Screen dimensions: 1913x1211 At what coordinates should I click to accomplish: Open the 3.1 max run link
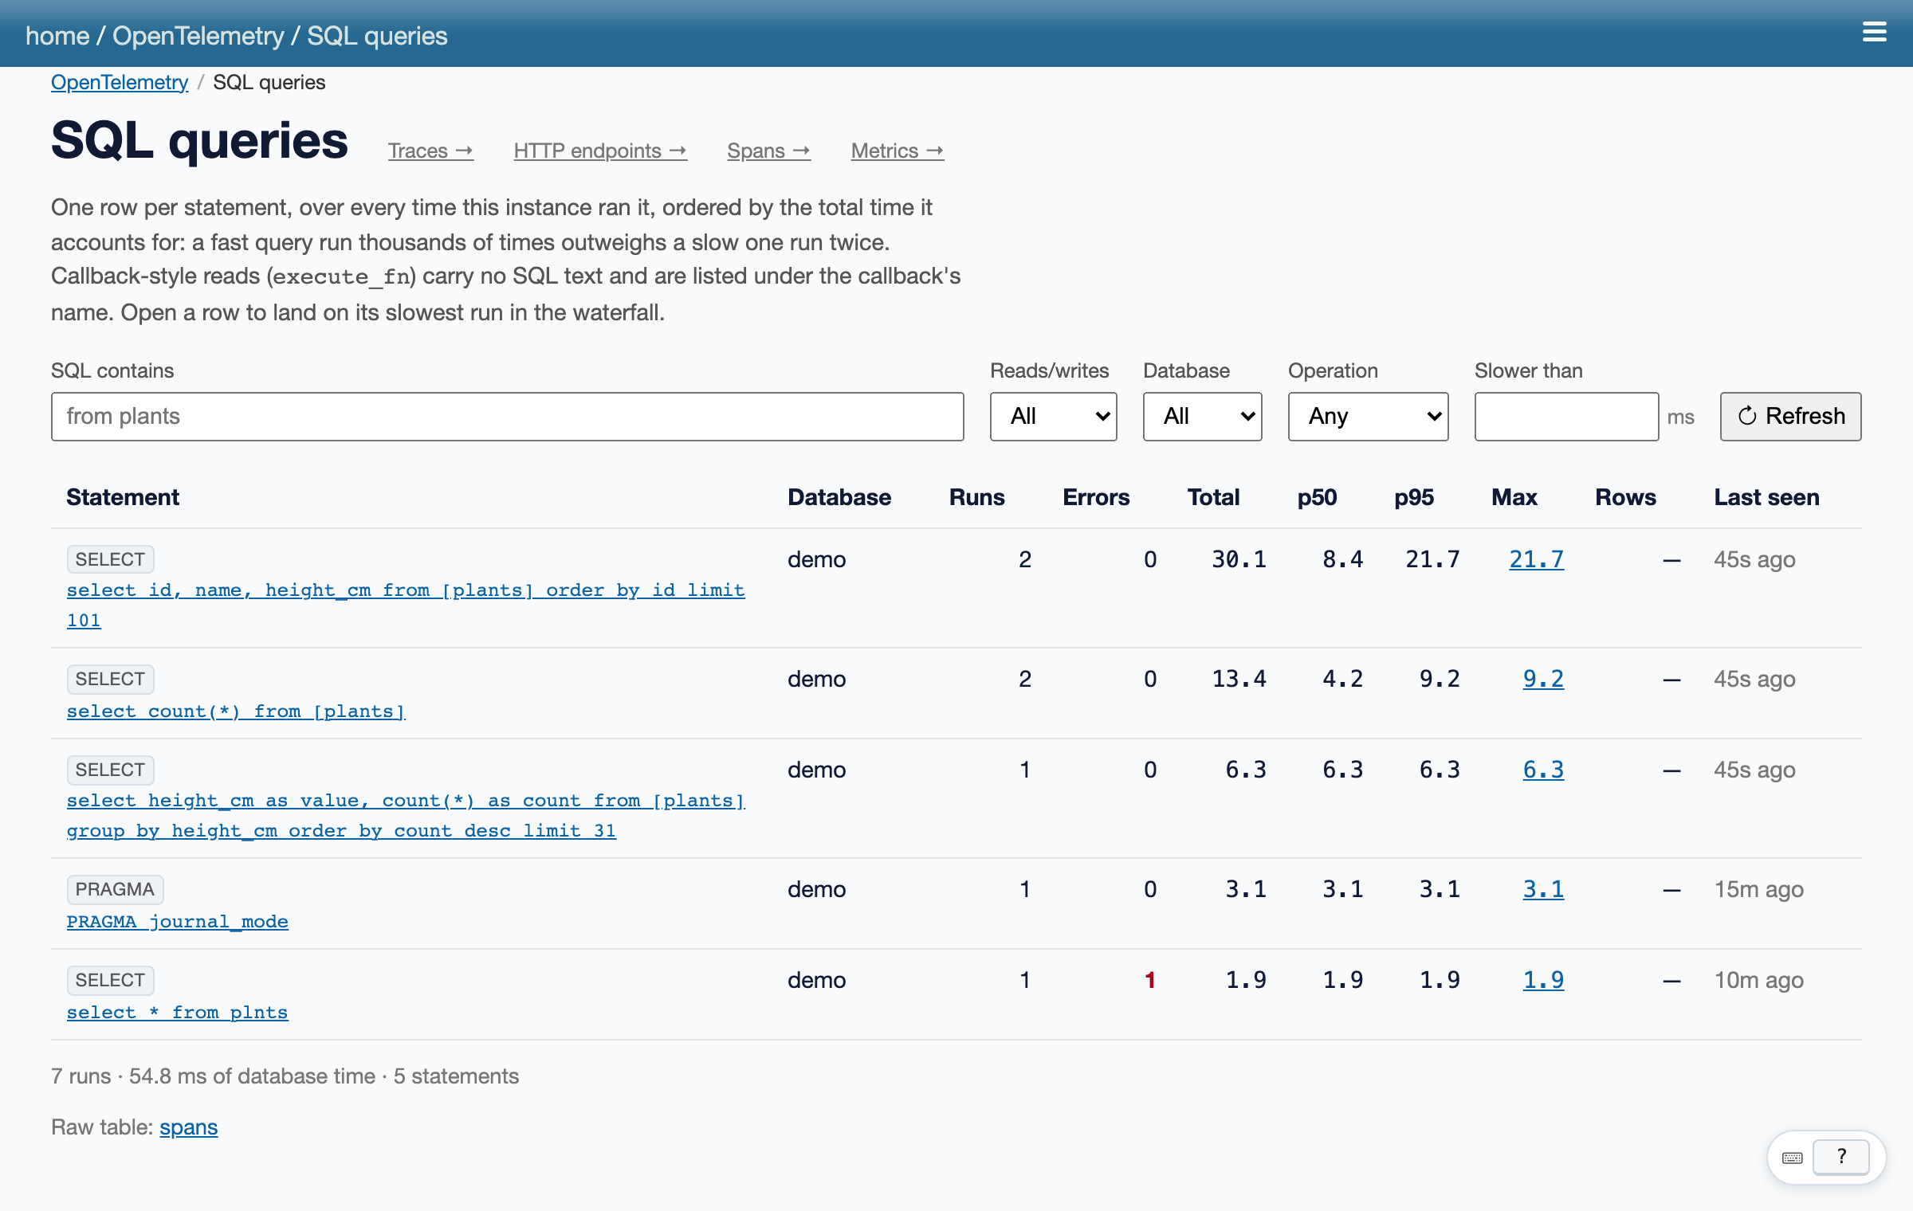click(1543, 889)
